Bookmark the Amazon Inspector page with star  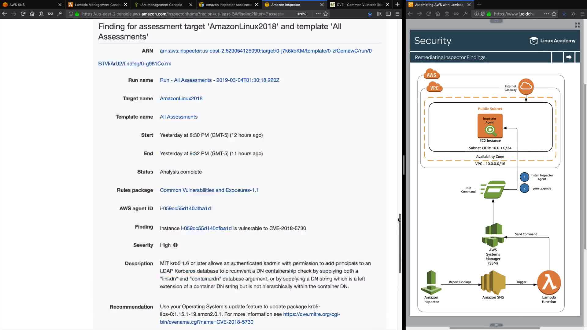point(326,14)
